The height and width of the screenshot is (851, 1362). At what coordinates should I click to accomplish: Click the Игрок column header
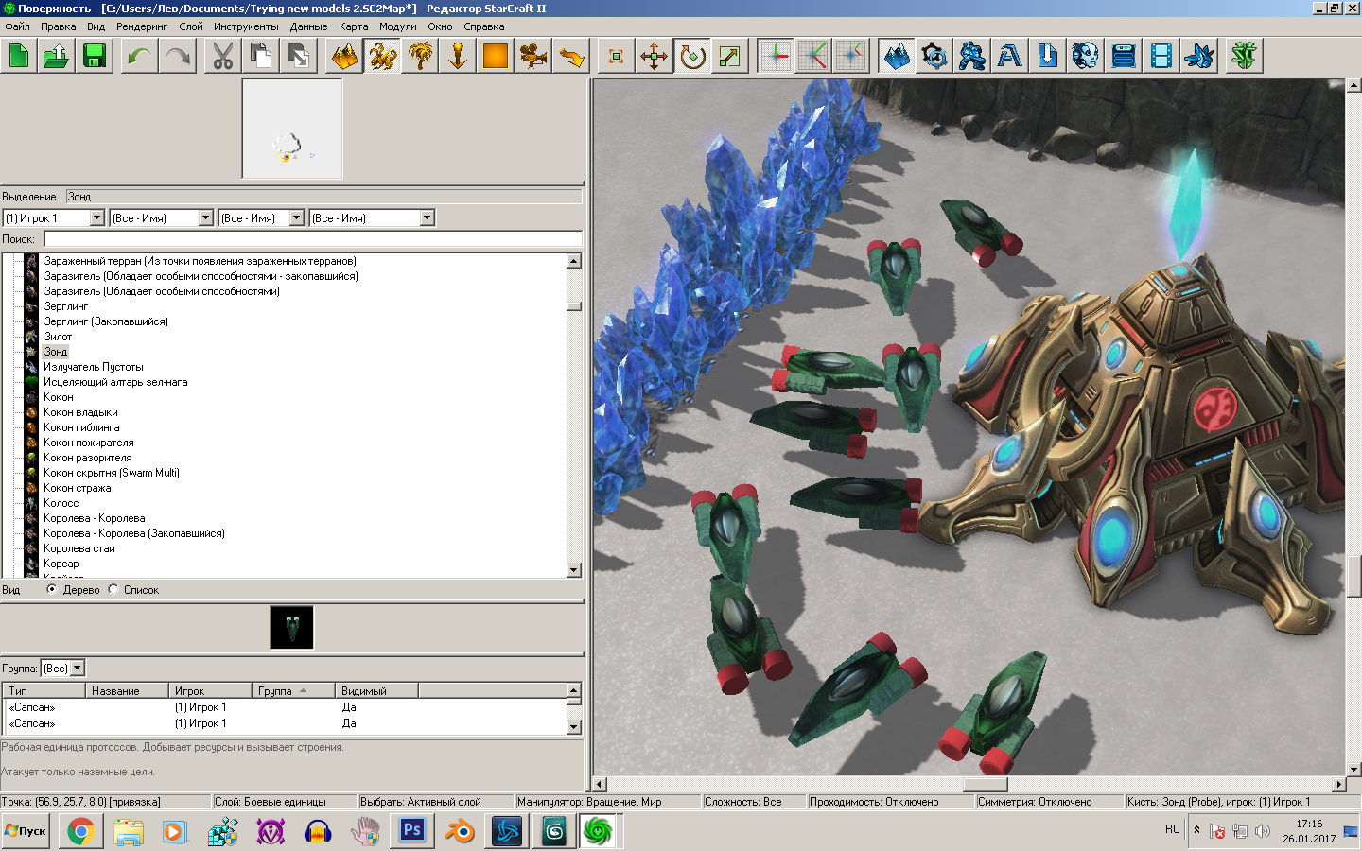click(x=210, y=691)
